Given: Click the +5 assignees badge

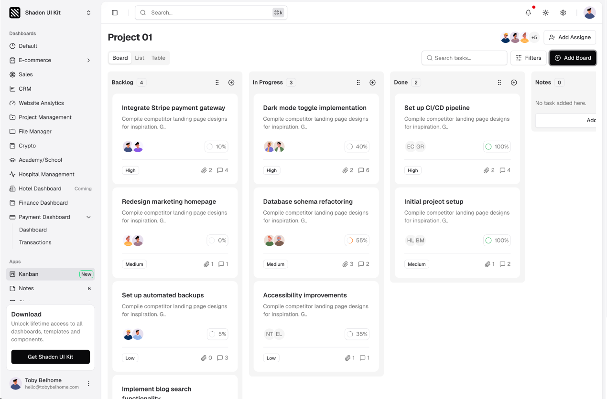Looking at the screenshot, I should click(x=534, y=37).
